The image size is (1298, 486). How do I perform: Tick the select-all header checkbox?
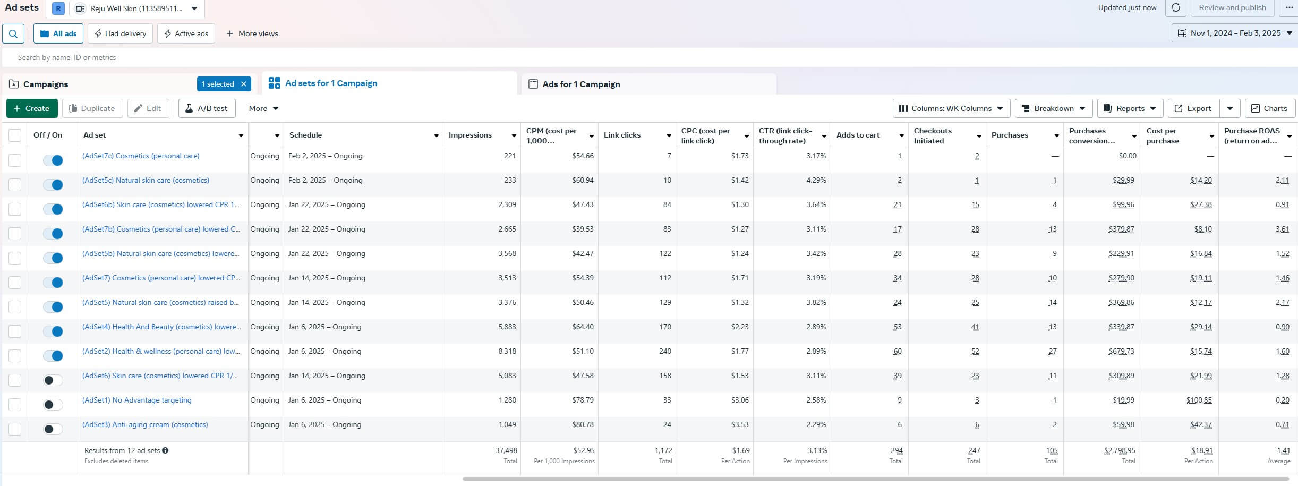tap(15, 135)
